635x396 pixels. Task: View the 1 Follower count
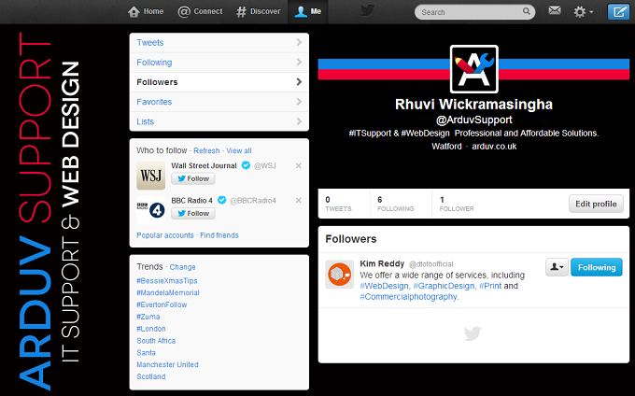457,204
